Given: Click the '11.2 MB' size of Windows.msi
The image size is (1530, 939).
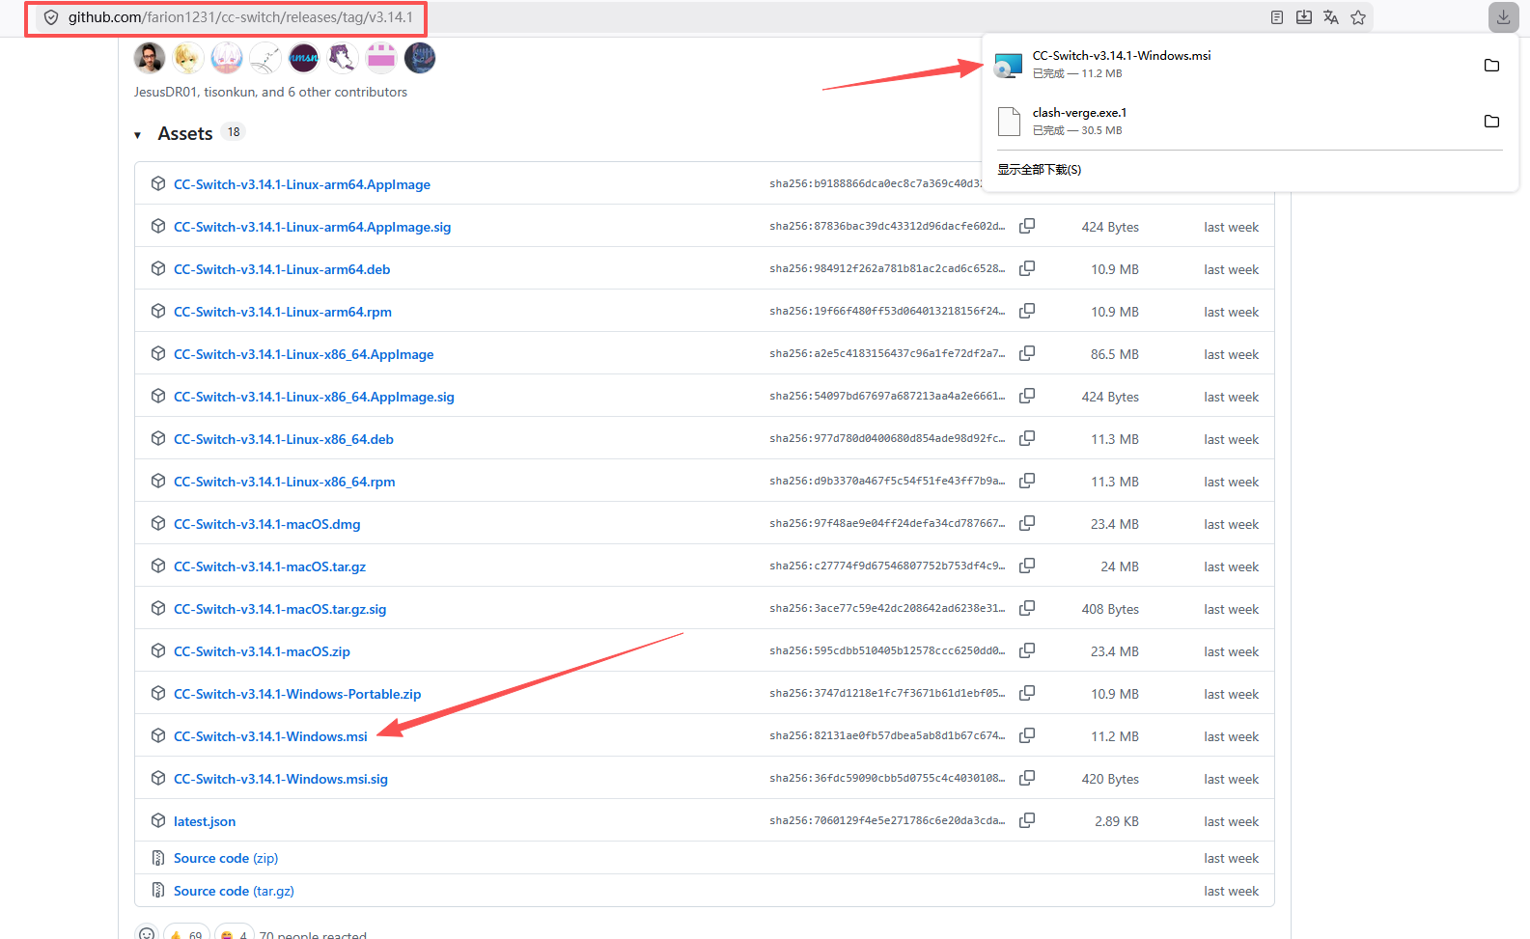Looking at the screenshot, I should click(x=1115, y=736).
